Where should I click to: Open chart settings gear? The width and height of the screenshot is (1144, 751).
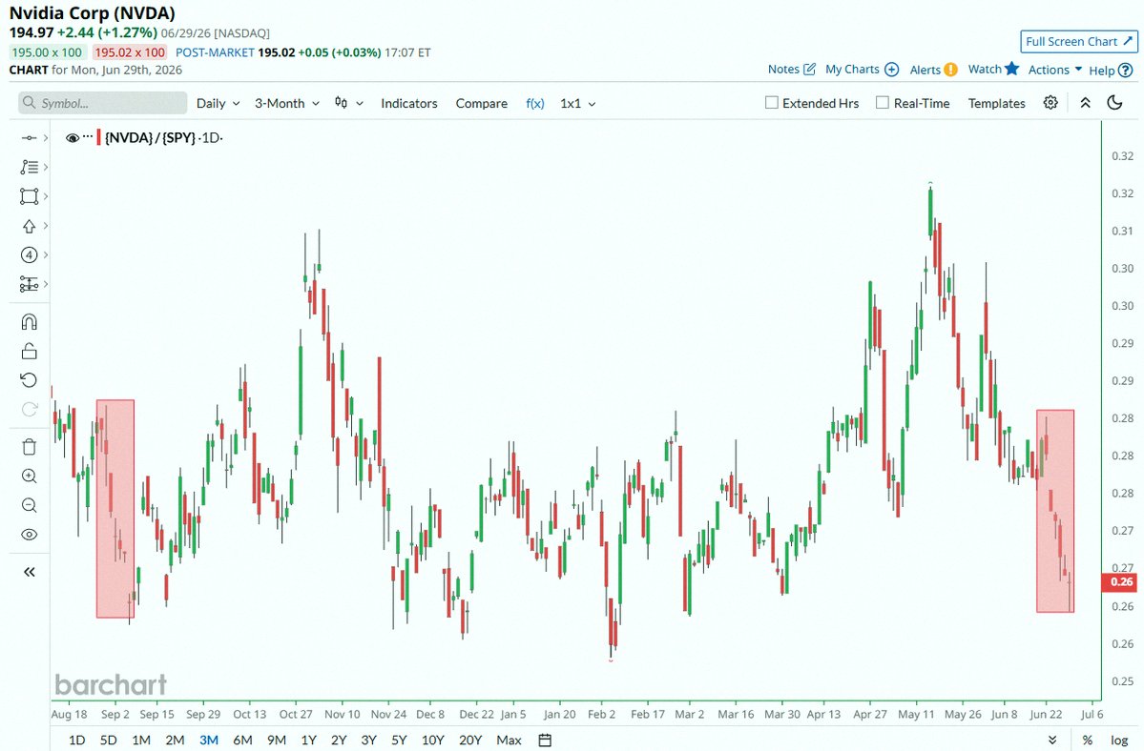(1050, 103)
